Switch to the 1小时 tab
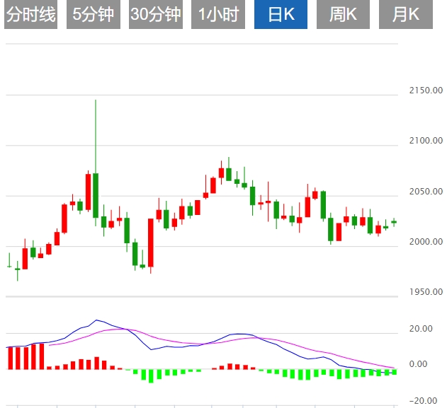The image size is (447, 408). point(218,15)
